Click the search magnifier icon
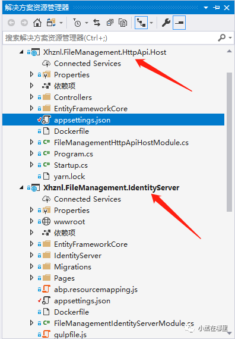The width and height of the screenshot is (235, 339). 222,38
